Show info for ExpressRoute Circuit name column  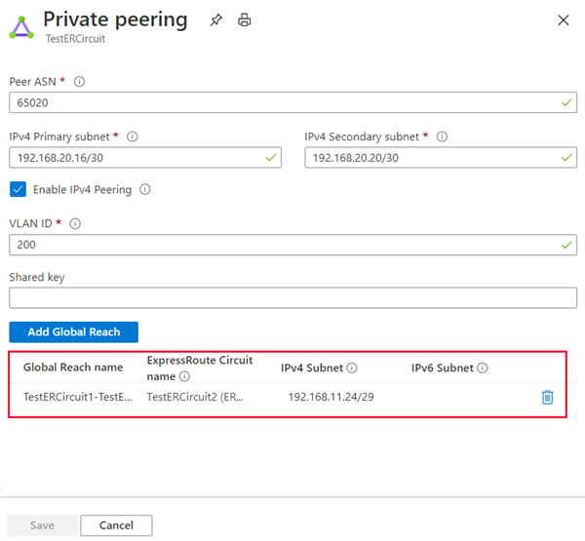(x=184, y=376)
